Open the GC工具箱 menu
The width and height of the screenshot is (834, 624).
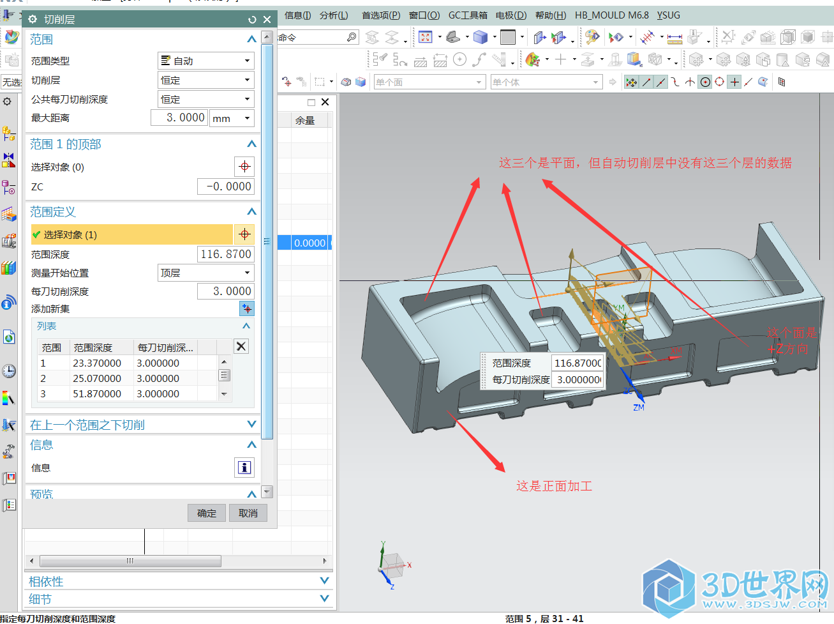(468, 15)
